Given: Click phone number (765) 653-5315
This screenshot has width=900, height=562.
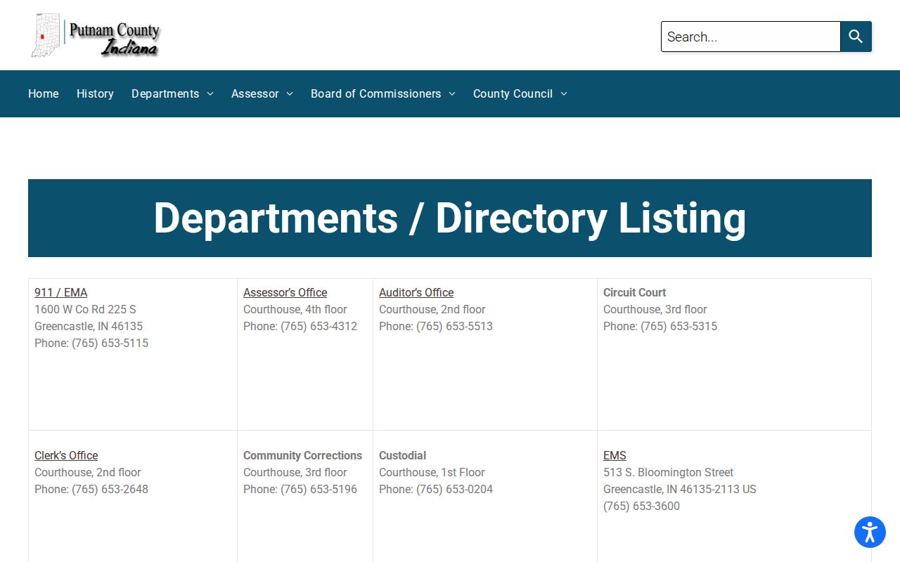Looking at the screenshot, I should click(679, 326).
